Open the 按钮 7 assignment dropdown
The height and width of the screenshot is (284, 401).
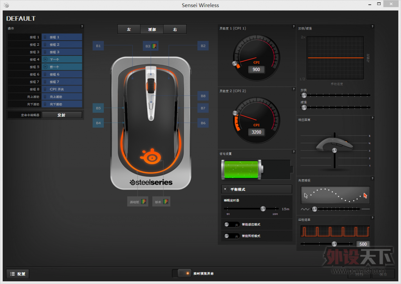coord(62,82)
